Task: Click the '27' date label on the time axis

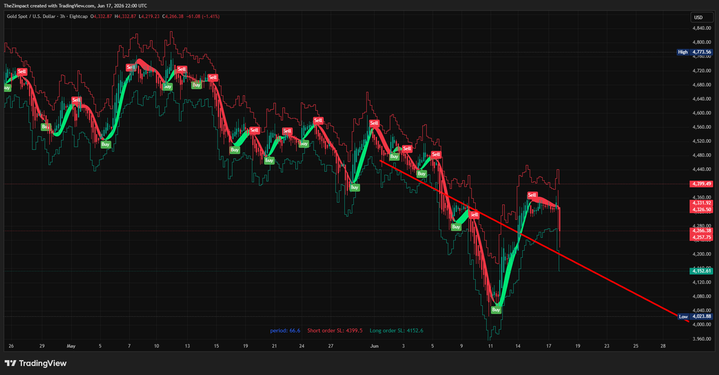Action: coord(330,346)
